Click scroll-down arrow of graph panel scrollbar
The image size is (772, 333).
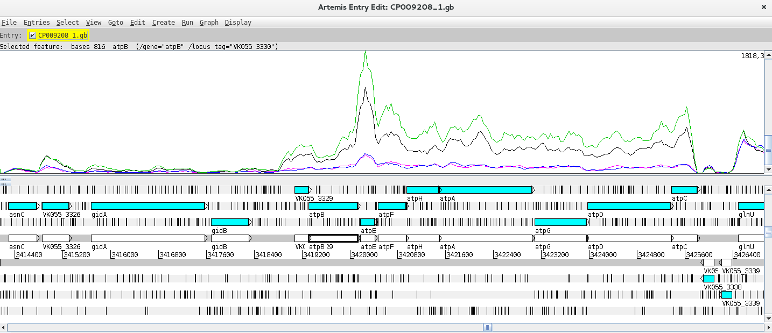pyautogui.click(x=768, y=169)
